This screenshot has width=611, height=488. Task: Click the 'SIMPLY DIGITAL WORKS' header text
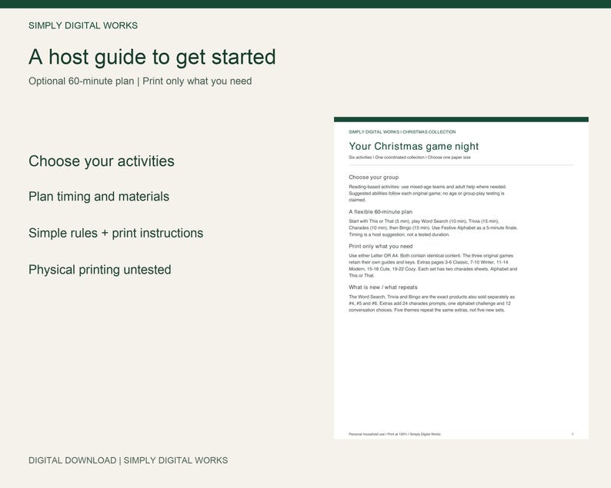click(83, 25)
